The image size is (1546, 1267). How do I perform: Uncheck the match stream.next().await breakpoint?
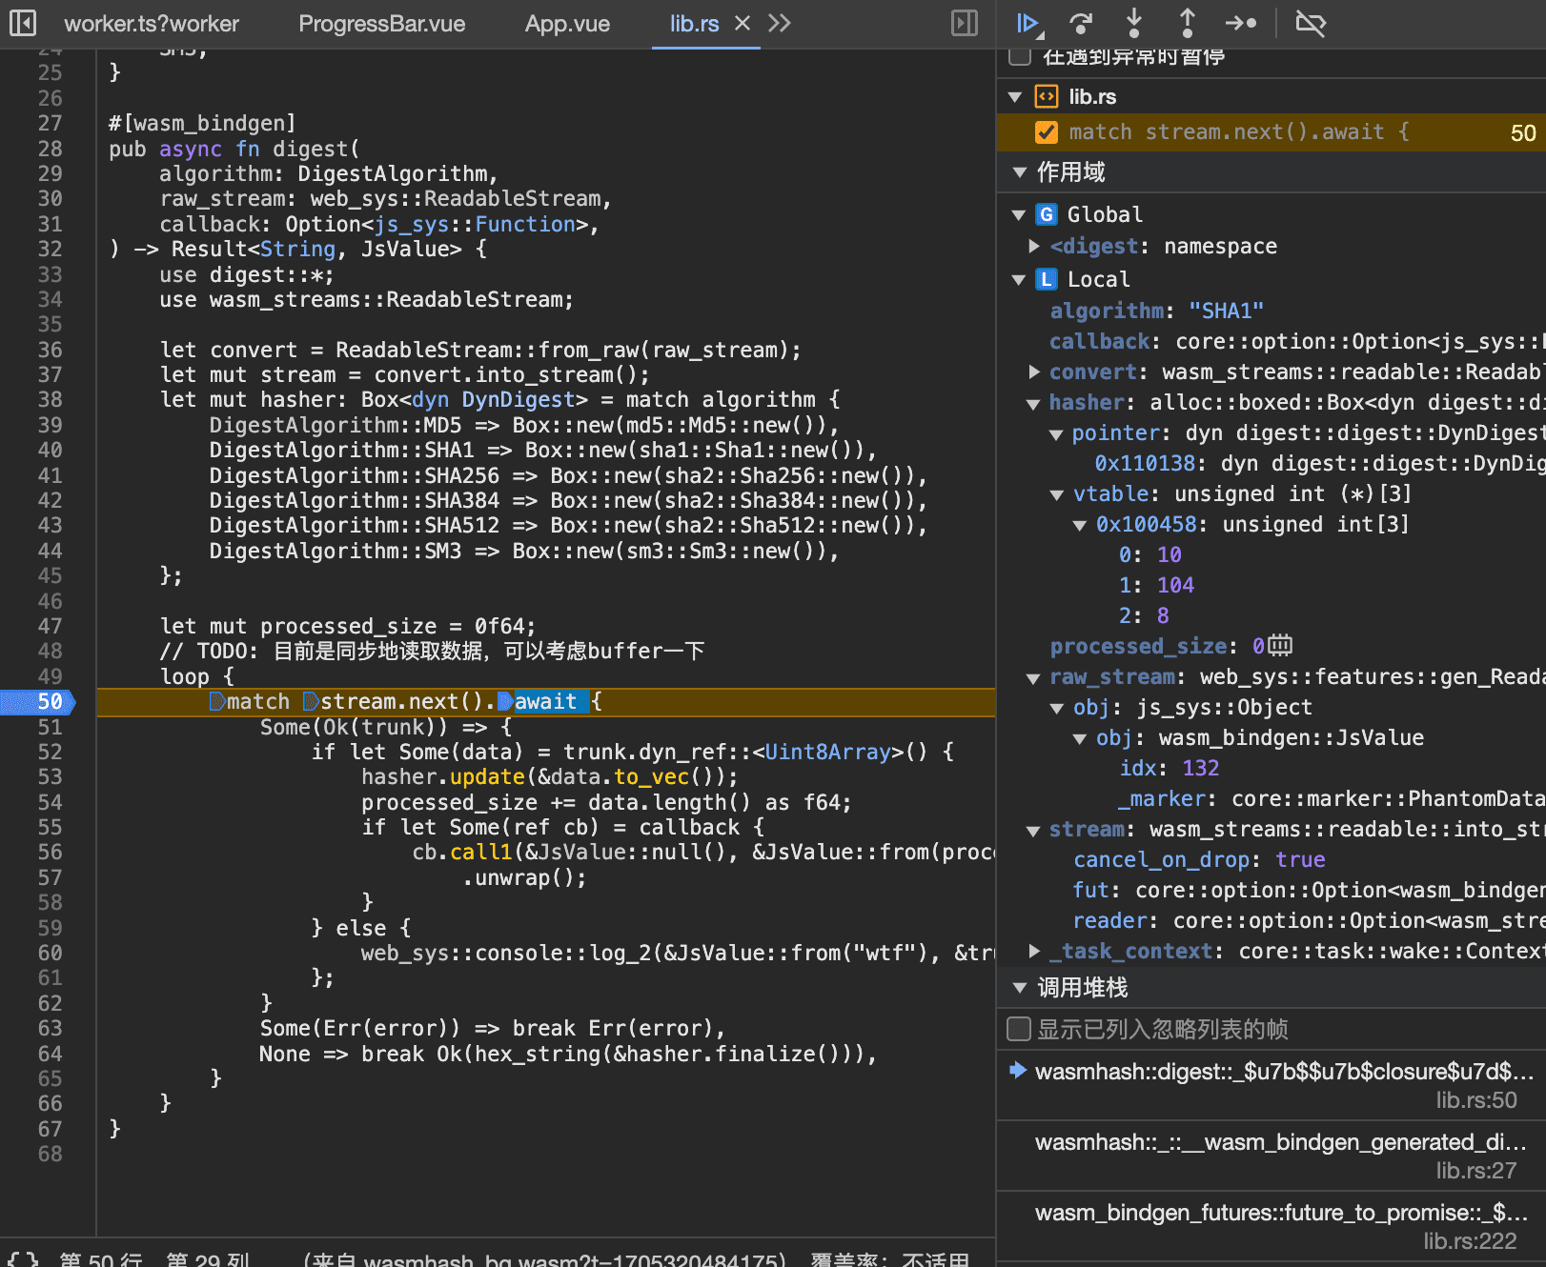coord(1047,132)
